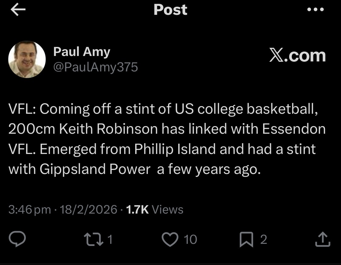Click the tweet text about Keith Robinson
Screen dimensions: 341x265
(x=167, y=129)
